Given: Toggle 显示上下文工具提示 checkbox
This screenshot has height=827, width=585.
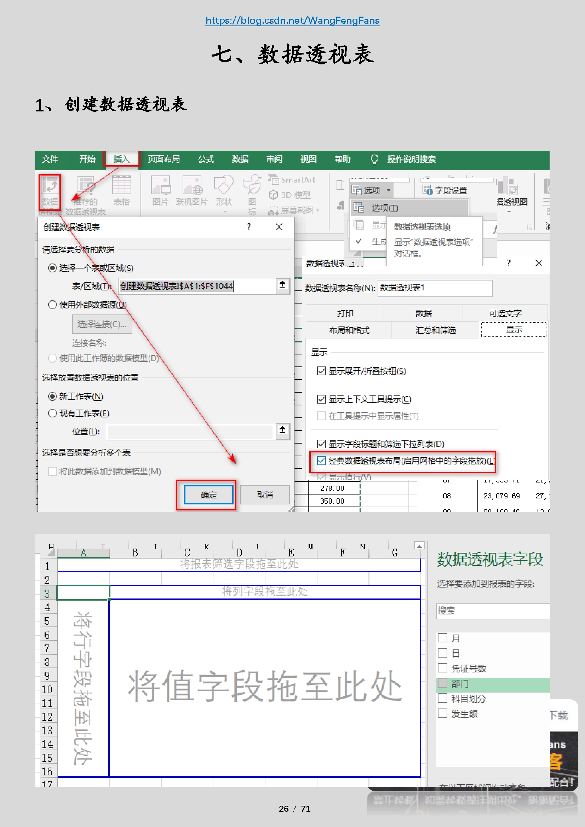Looking at the screenshot, I should click(321, 399).
